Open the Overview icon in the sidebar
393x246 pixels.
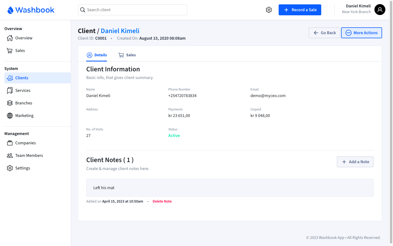[x=9, y=38]
